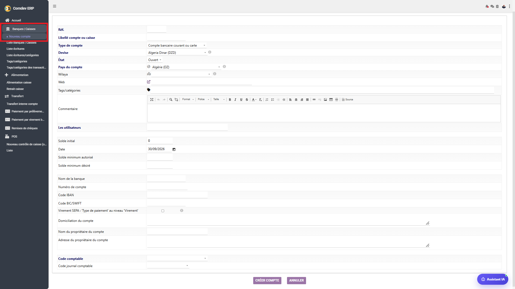Open Alimentation caisse in sidebar
Image resolution: width=515 pixels, height=289 pixels.
[x=19, y=82]
